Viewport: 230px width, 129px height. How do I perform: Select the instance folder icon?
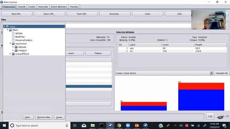(16, 50)
